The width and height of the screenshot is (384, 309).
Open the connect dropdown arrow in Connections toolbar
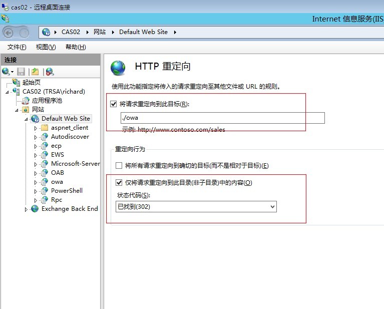point(12,72)
